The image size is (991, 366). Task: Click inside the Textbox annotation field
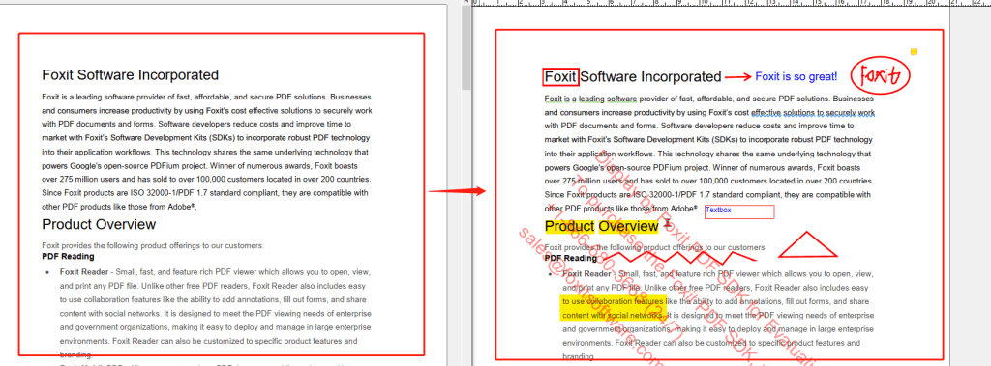pyautogui.click(x=738, y=212)
